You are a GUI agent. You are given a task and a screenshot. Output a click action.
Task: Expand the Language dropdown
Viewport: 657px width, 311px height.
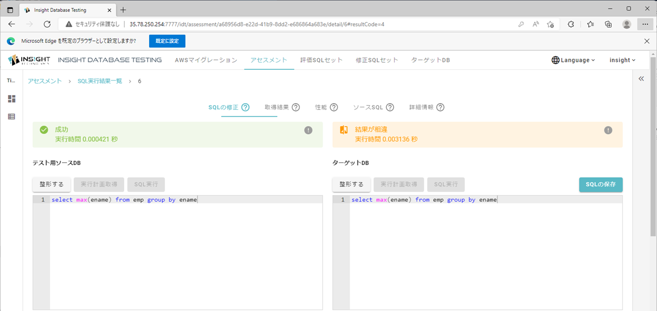pos(573,60)
